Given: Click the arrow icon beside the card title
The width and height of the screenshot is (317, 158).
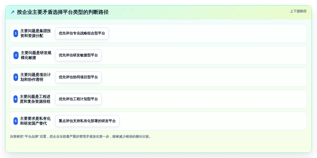Looking at the screenshot, I should click(x=12, y=12).
